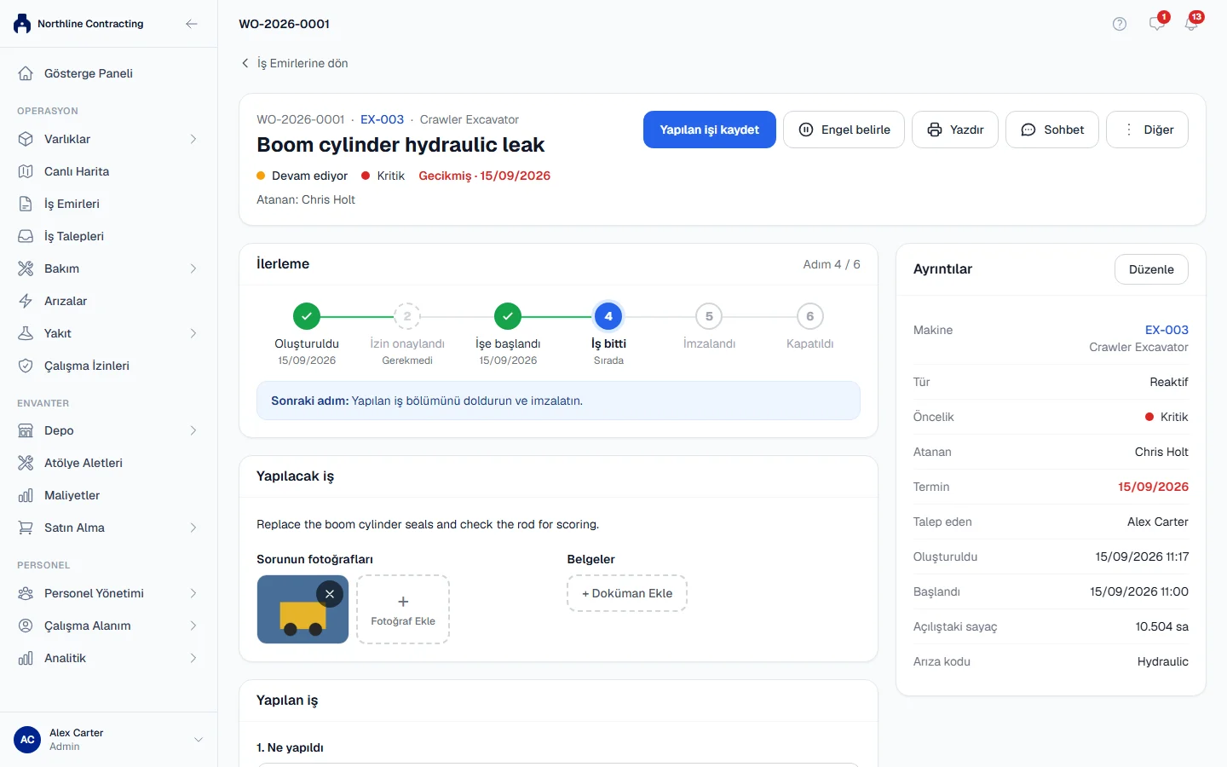1227x767 pixels.
Task: Click the Yazdır print button
Action: (955, 130)
